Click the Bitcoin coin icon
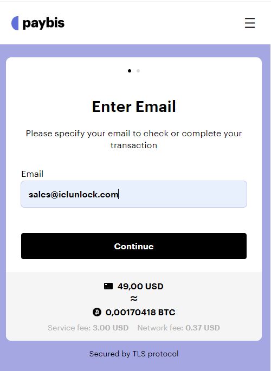Image resolution: width=271 pixels, height=371 pixels. pyautogui.click(x=96, y=312)
